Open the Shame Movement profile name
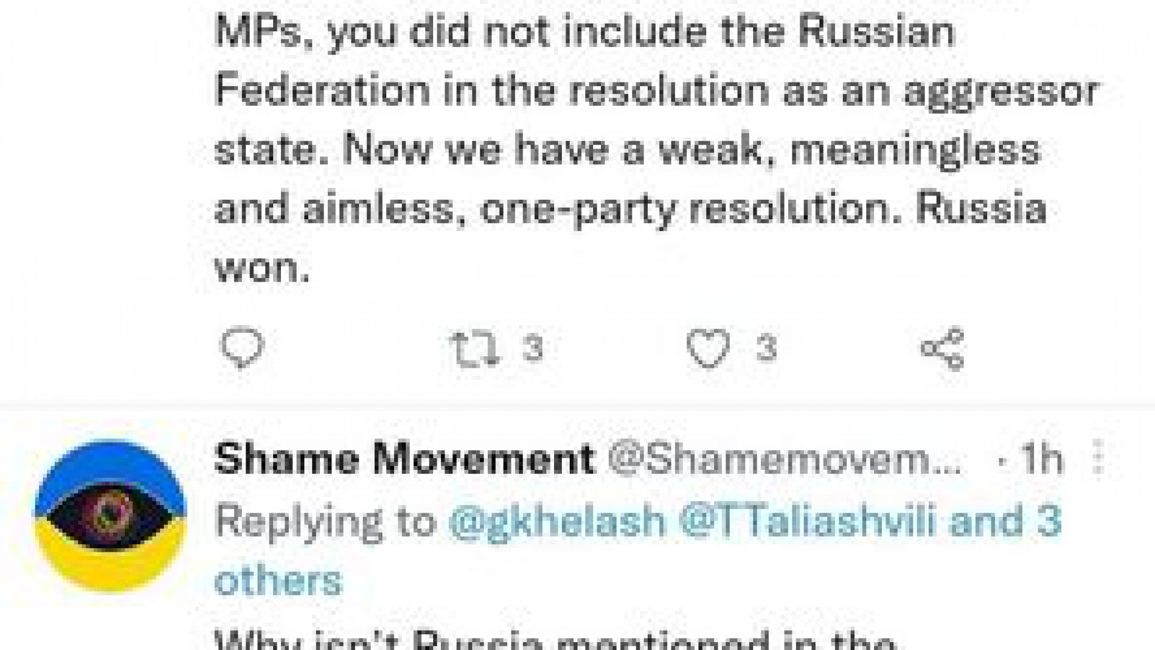The height and width of the screenshot is (650, 1155). 404,459
